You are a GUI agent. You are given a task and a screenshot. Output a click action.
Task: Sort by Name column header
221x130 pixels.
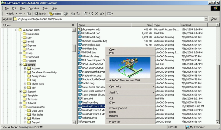(x=104, y=25)
